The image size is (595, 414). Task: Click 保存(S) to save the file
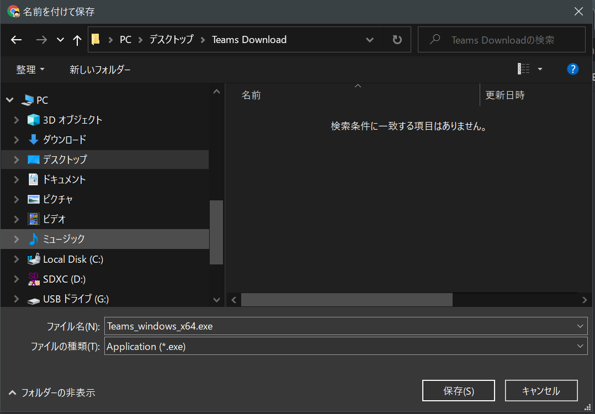[x=458, y=390]
